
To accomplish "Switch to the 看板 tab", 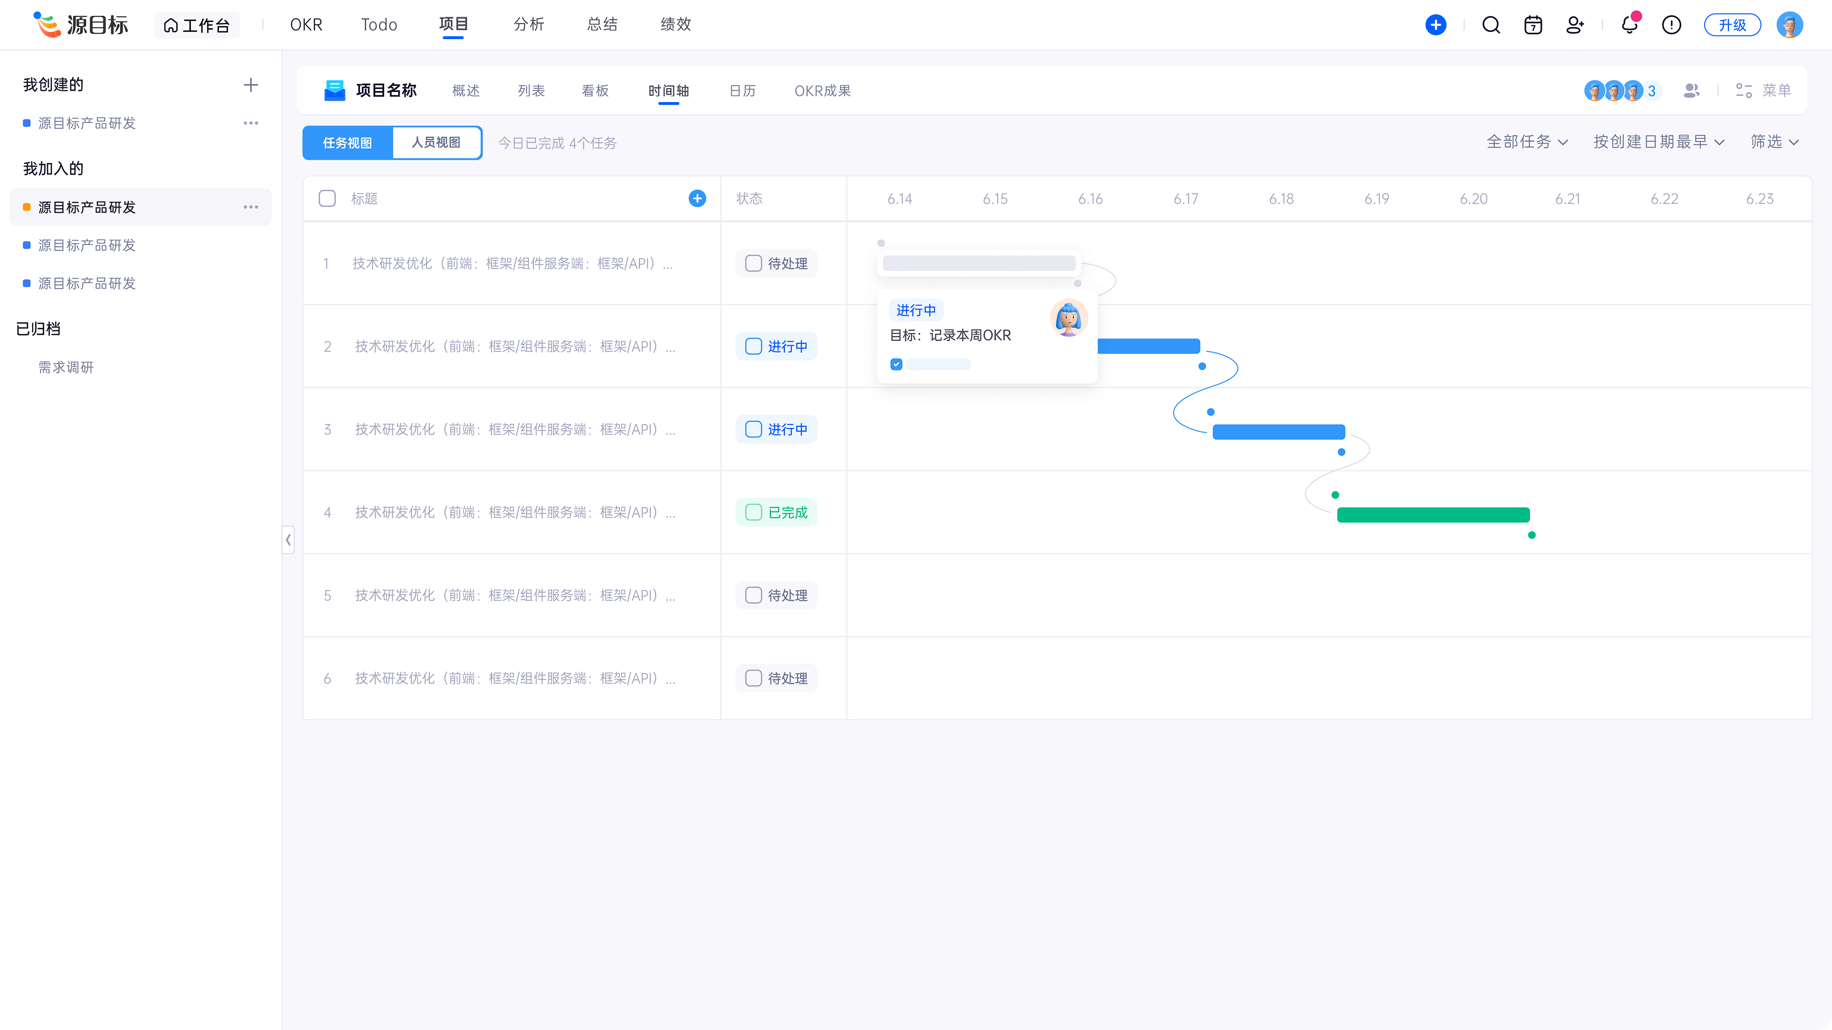I will (x=594, y=91).
